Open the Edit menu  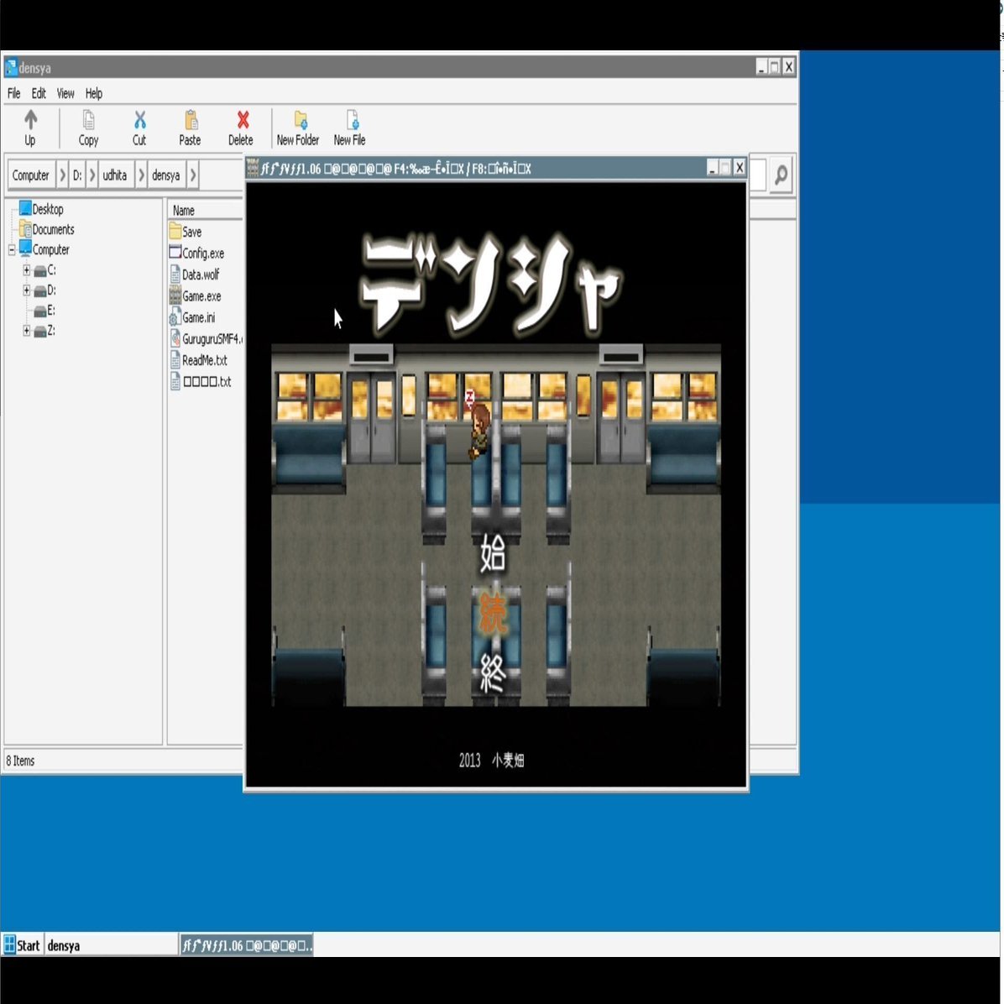39,93
